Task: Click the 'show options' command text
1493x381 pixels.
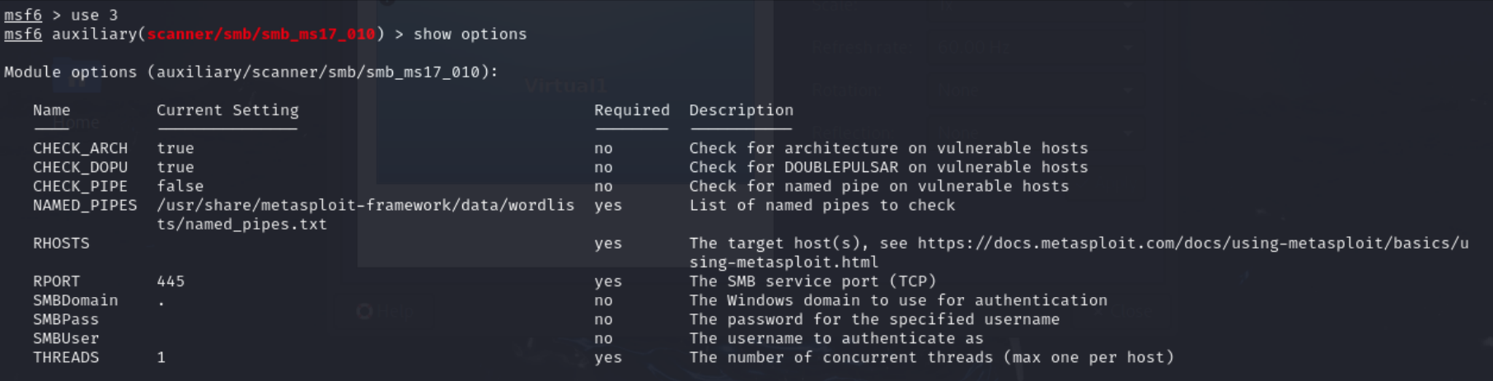Action: click(470, 34)
